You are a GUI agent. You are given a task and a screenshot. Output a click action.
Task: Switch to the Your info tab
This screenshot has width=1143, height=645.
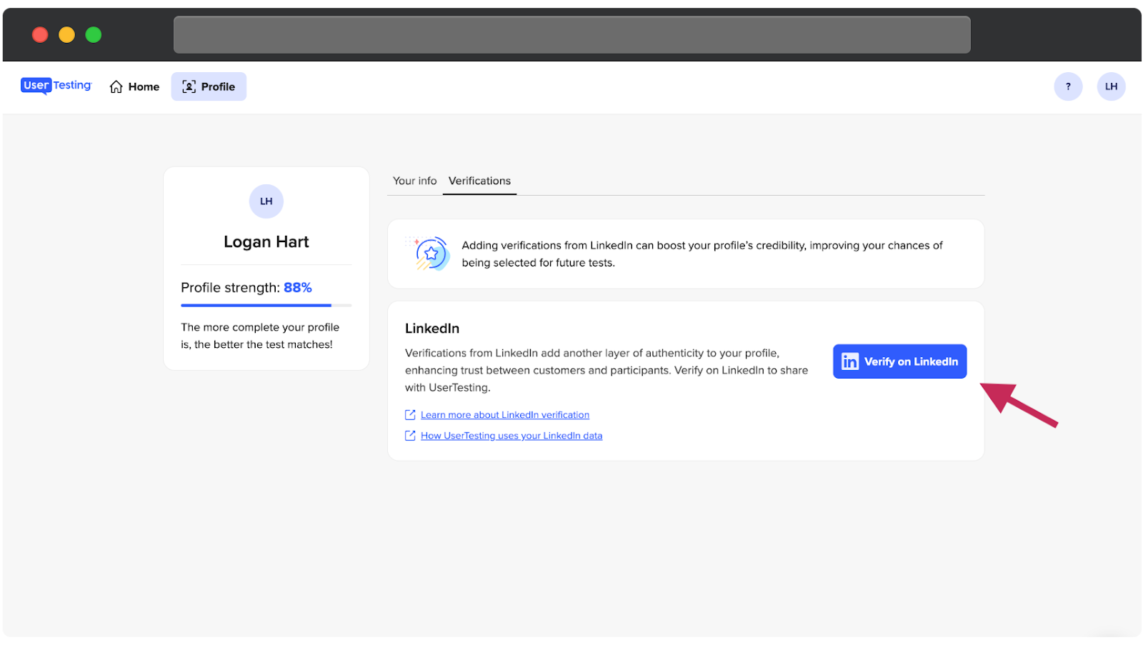(414, 181)
